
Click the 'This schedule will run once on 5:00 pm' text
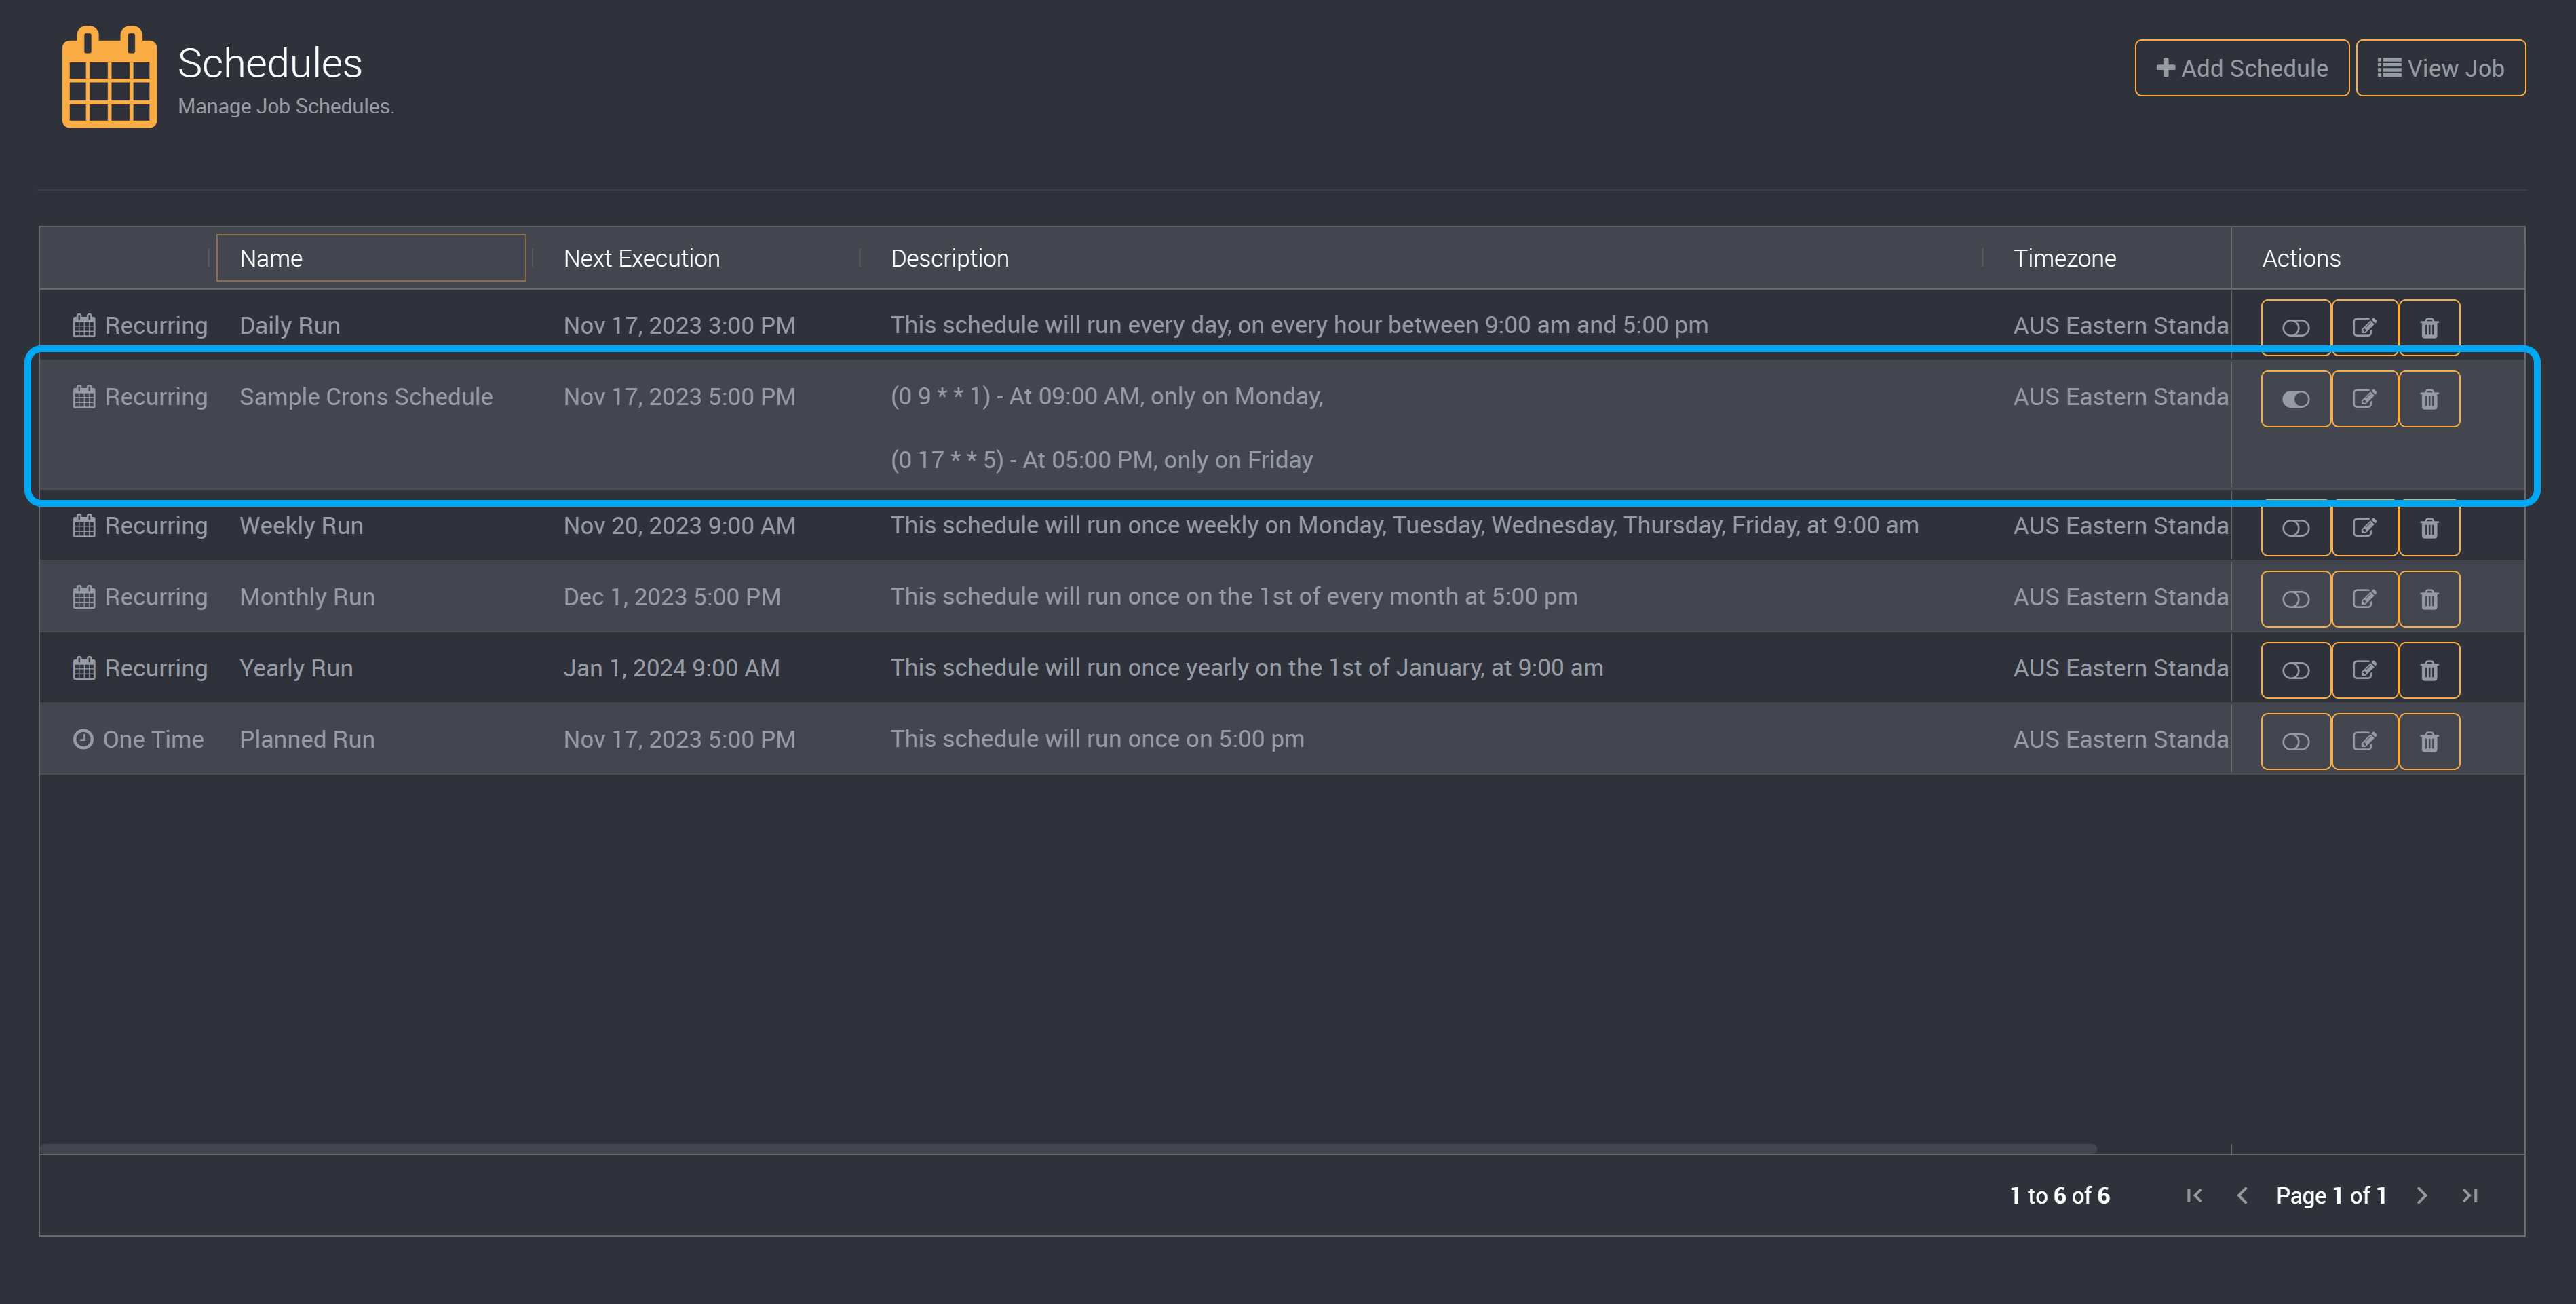(x=1097, y=738)
